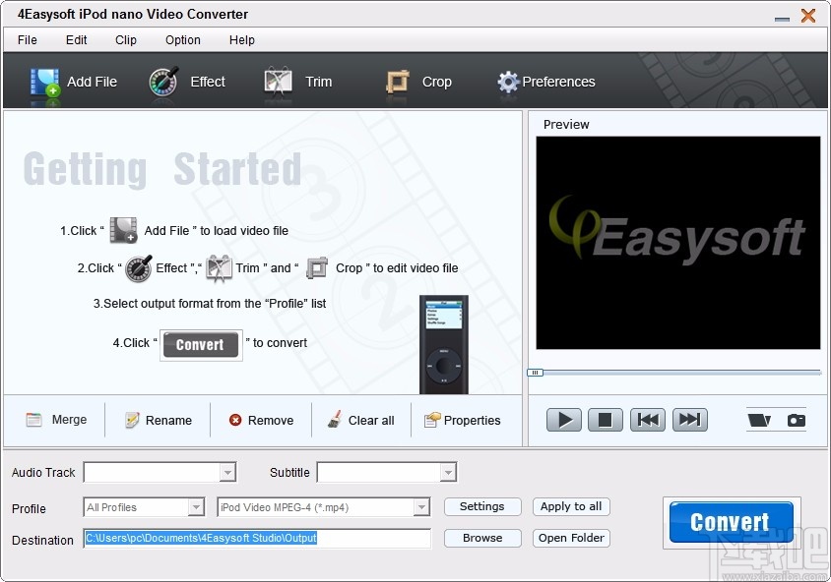The image size is (831, 582).
Task: Open the Audio Track dropdown
Action: coord(229,472)
